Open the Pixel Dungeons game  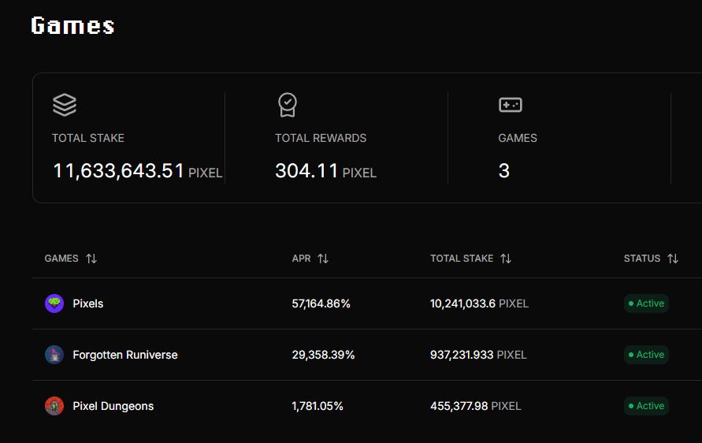(367, 406)
